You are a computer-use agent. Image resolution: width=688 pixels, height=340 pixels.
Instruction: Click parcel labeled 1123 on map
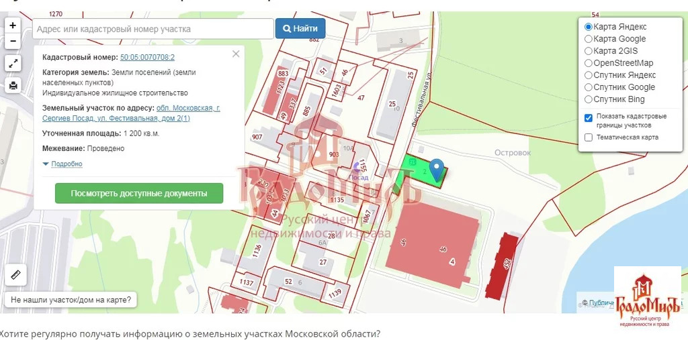pyautogui.click(x=282, y=87)
